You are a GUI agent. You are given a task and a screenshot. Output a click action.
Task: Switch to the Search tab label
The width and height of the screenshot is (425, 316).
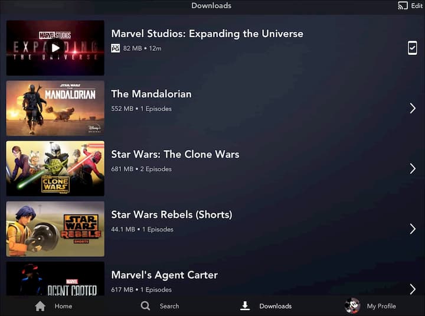pyautogui.click(x=169, y=306)
